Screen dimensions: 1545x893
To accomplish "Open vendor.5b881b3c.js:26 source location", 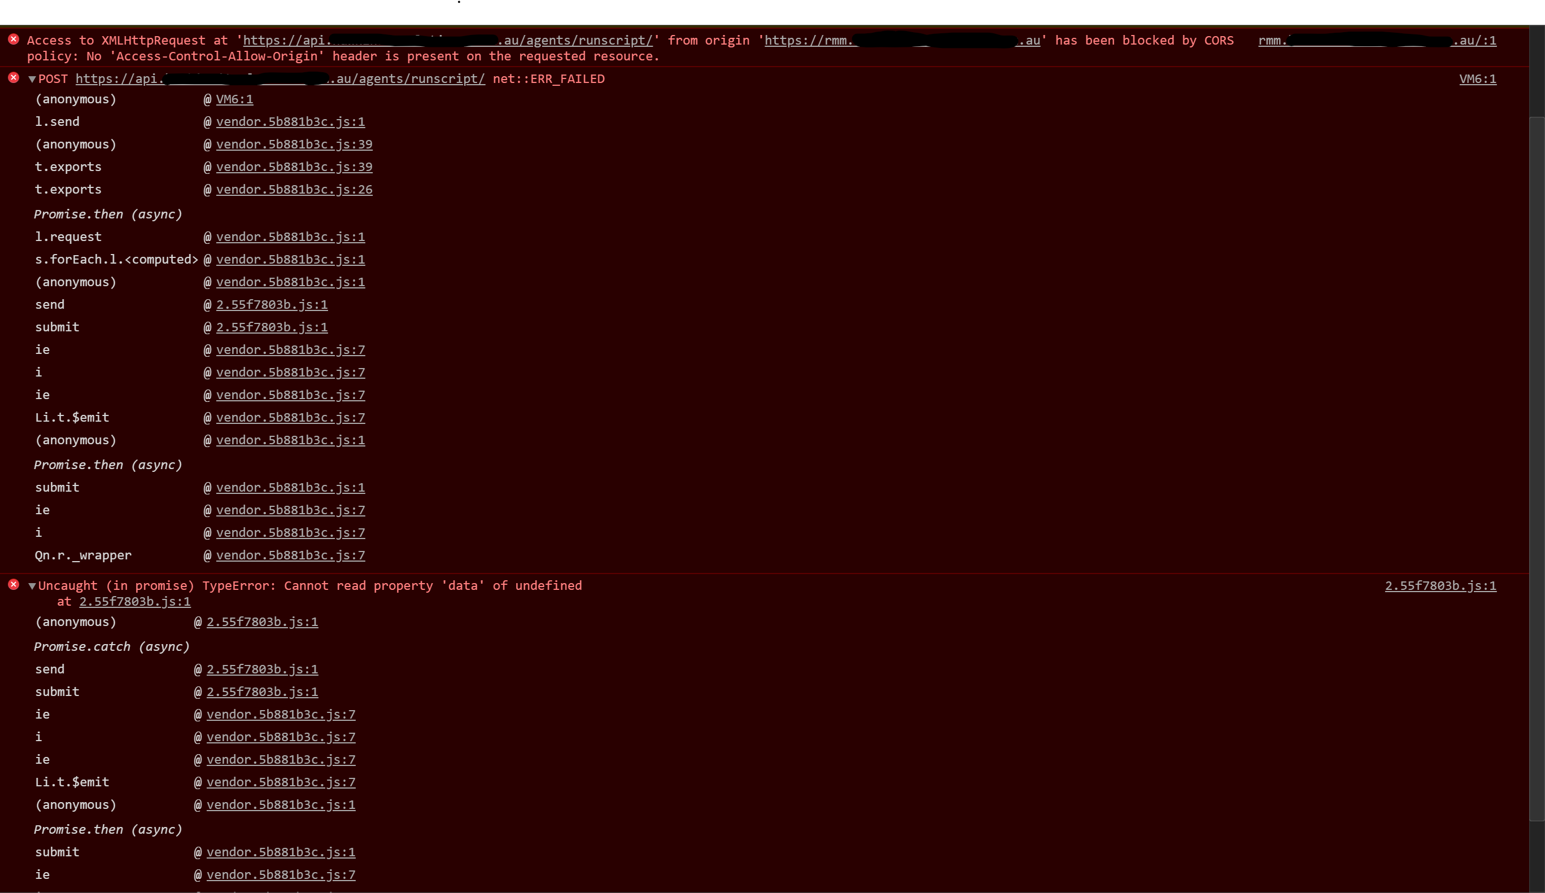I will coord(294,190).
